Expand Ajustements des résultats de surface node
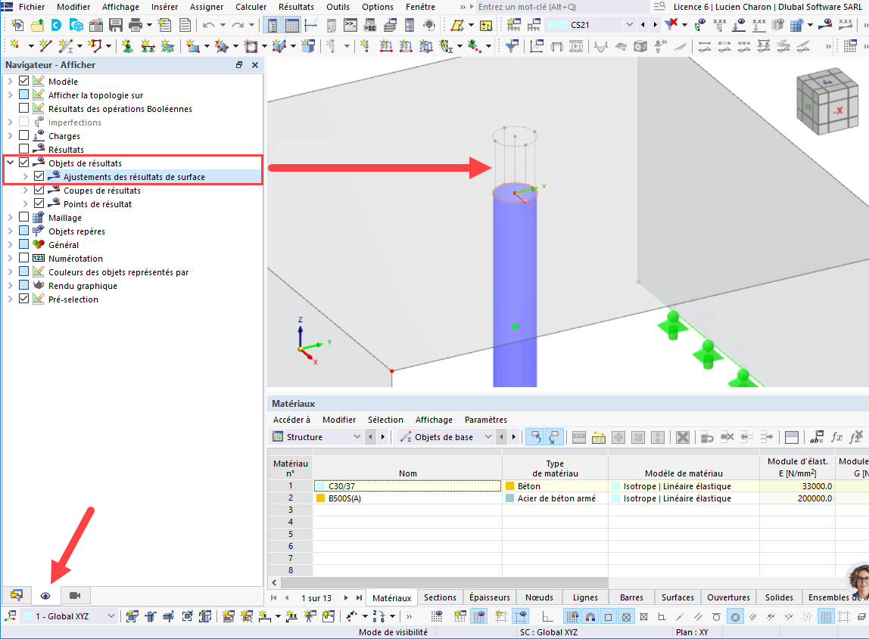The width and height of the screenshot is (869, 639). click(25, 177)
